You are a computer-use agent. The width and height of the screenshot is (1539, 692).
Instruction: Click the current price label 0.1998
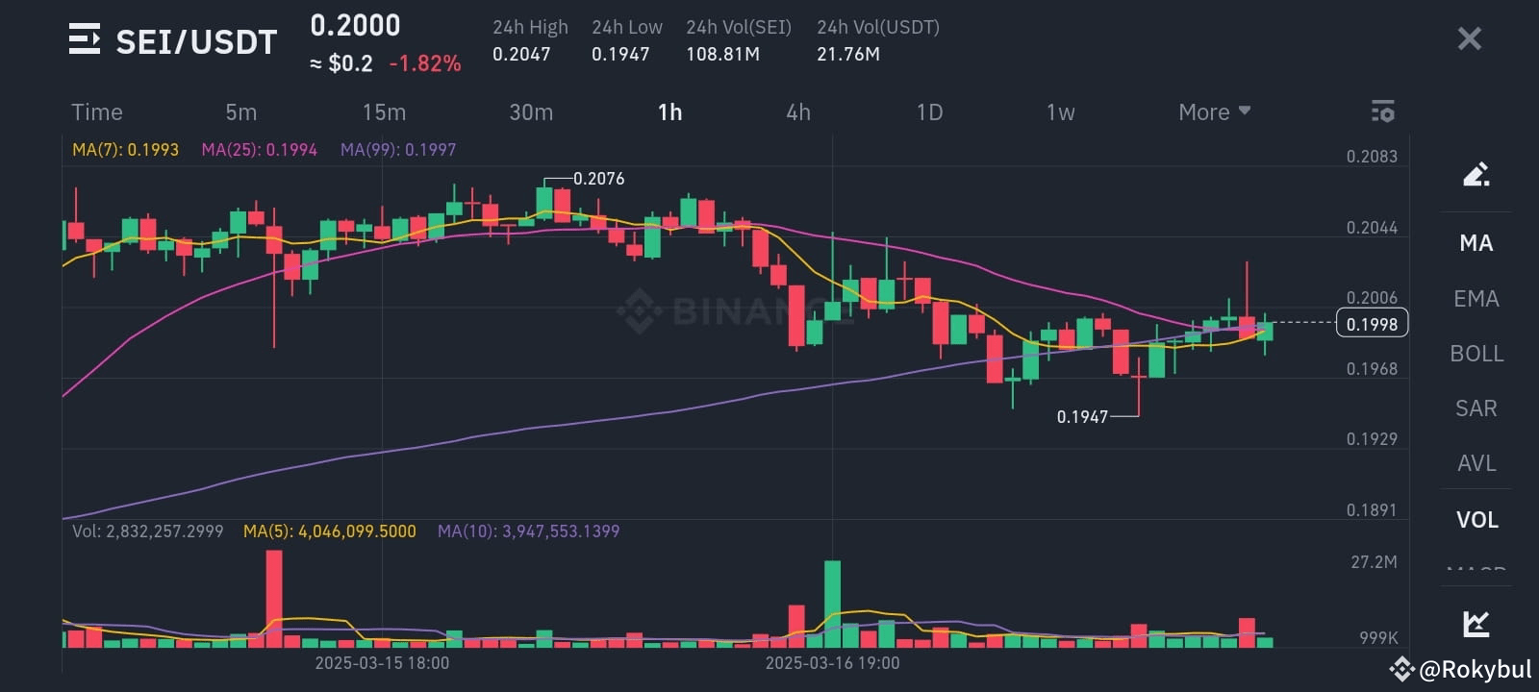pyautogui.click(x=1372, y=323)
